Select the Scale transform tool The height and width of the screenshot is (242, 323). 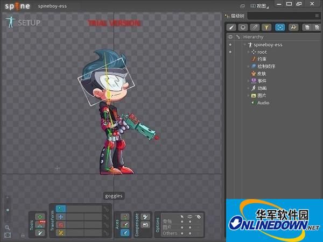coord(61,225)
